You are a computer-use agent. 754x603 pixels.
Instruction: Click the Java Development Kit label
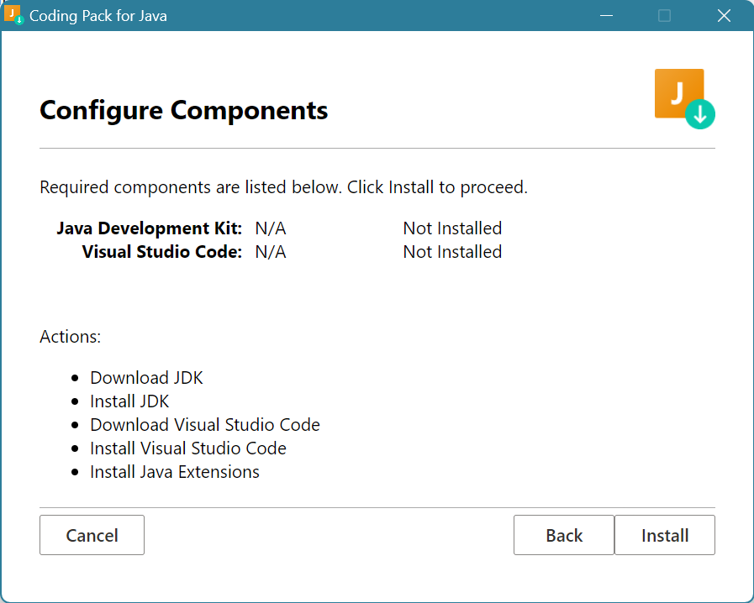[150, 228]
